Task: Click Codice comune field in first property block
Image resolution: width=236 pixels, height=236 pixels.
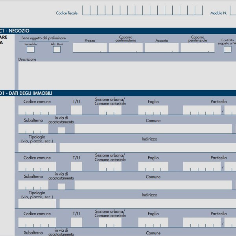Action: point(37,110)
